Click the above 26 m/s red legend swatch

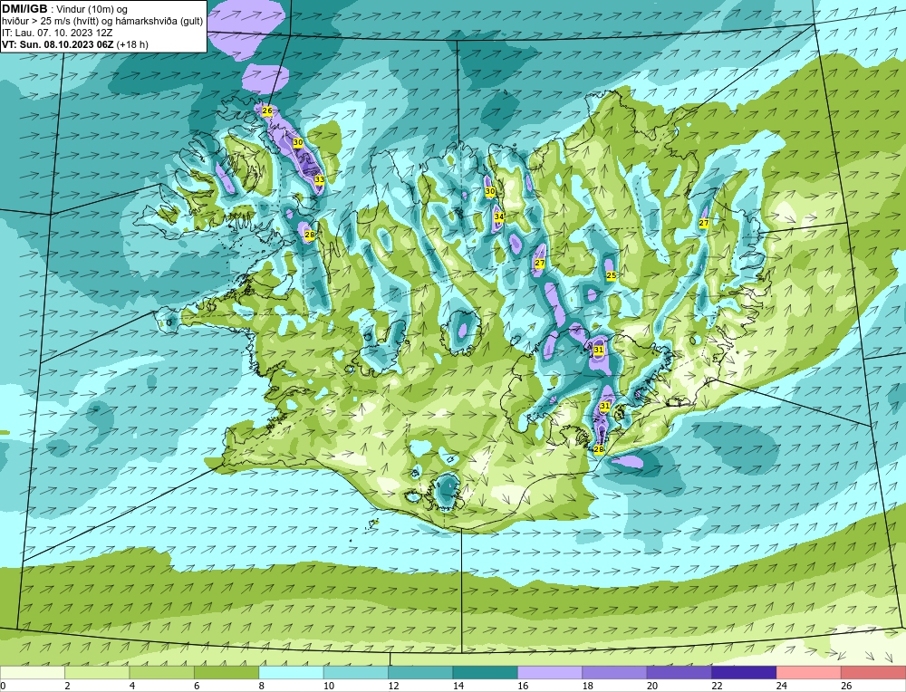[x=873, y=672]
